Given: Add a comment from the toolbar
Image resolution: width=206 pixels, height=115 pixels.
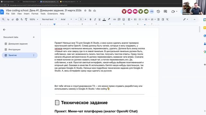Looking at the screenshot, I should 119,19.
